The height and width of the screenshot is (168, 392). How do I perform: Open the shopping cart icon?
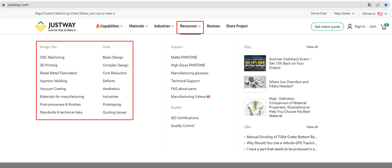click(384, 27)
